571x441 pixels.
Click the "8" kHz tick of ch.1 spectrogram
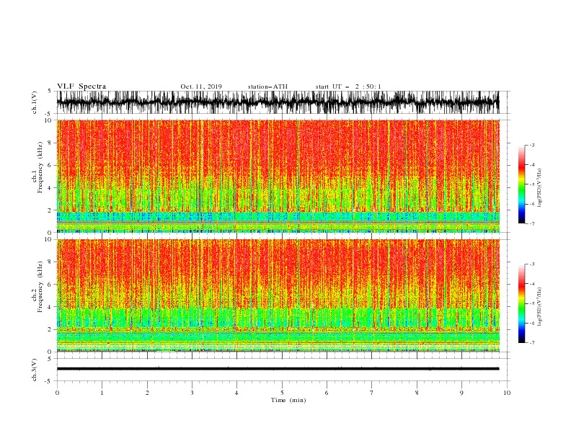[x=50, y=143]
